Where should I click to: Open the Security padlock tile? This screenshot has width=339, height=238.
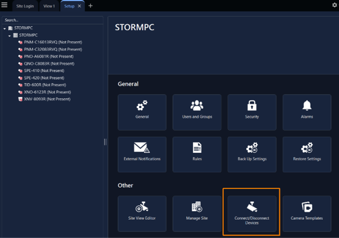click(252, 112)
